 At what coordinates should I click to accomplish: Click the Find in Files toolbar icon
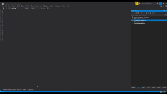coord(48,8)
